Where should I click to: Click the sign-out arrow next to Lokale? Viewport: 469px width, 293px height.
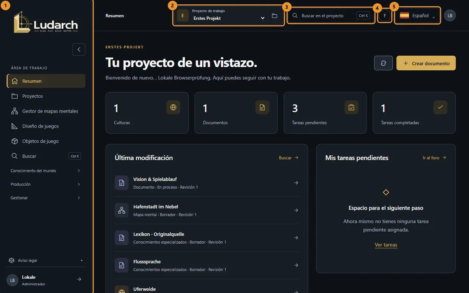click(x=79, y=279)
